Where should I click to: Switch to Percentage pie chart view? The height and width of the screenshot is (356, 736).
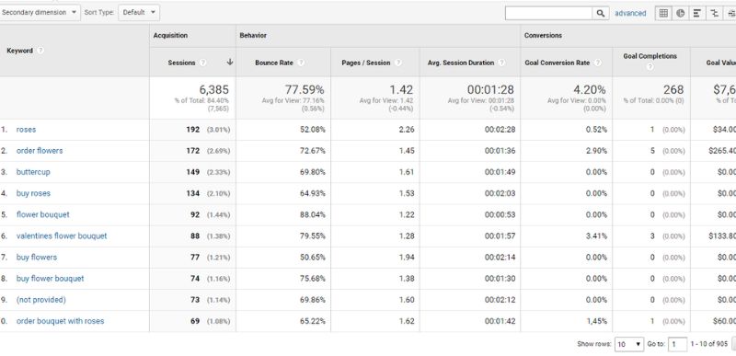point(680,13)
